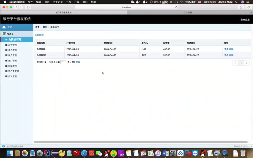Click the 总数量(2) link
The height and width of the screenshot is (158, 253).
pyautogui.click(x=39, y=35)
